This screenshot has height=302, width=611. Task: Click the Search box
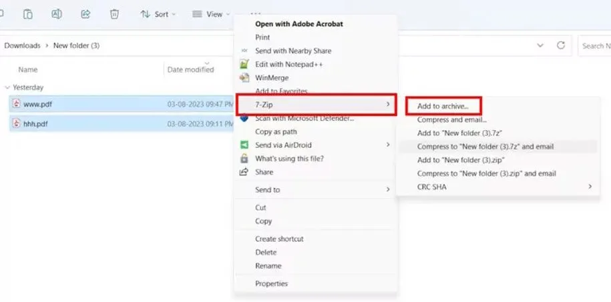click(x=594, y=46)
